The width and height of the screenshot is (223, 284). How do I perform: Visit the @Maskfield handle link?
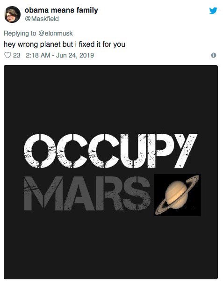42,19
